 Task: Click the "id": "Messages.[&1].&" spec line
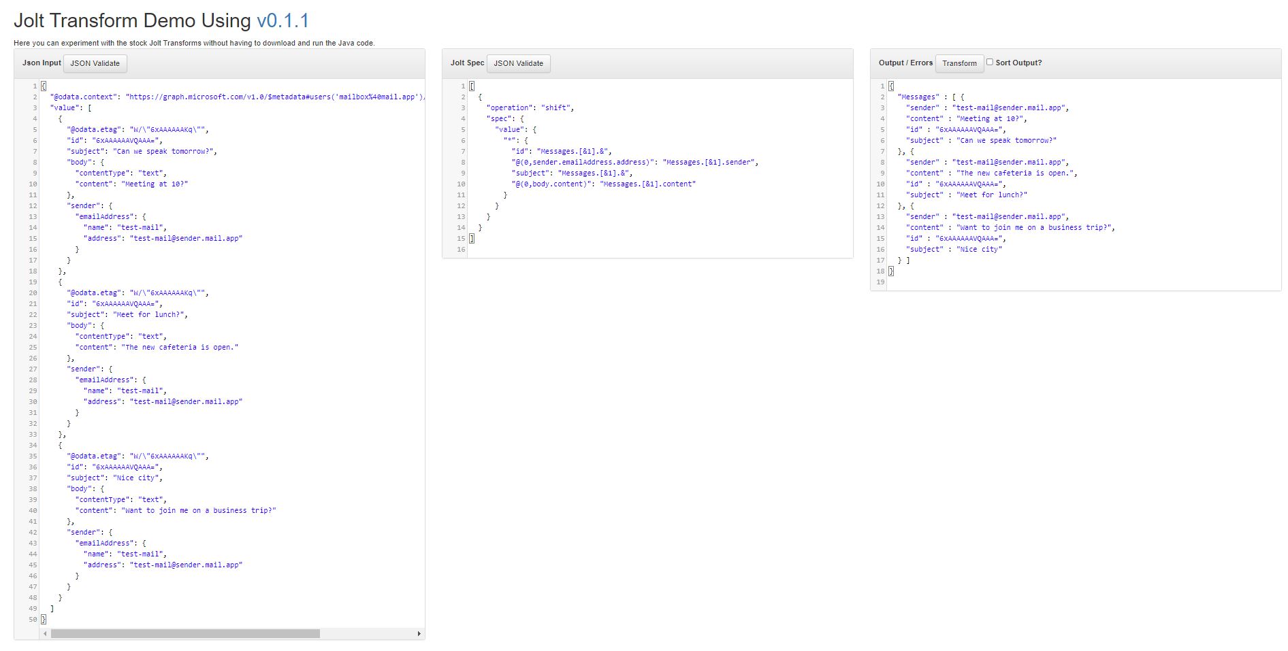tap(562, 151)
